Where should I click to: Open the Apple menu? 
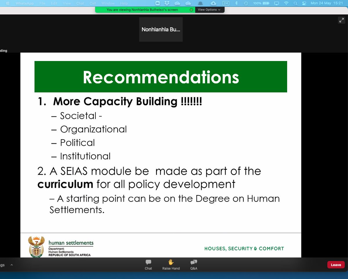(x=8, y=3)
